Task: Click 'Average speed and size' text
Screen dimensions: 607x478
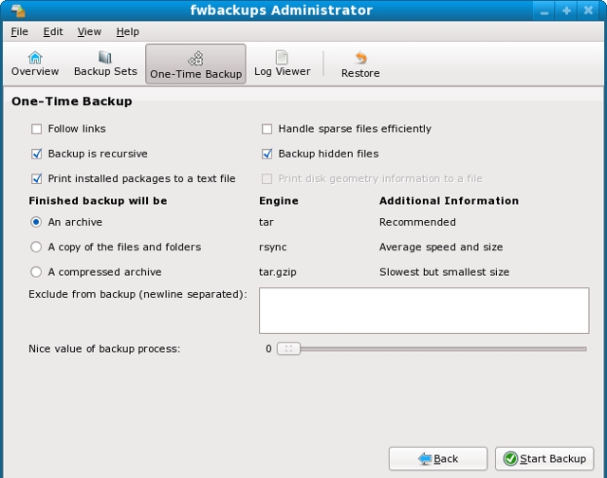Action: coord(441,247)
